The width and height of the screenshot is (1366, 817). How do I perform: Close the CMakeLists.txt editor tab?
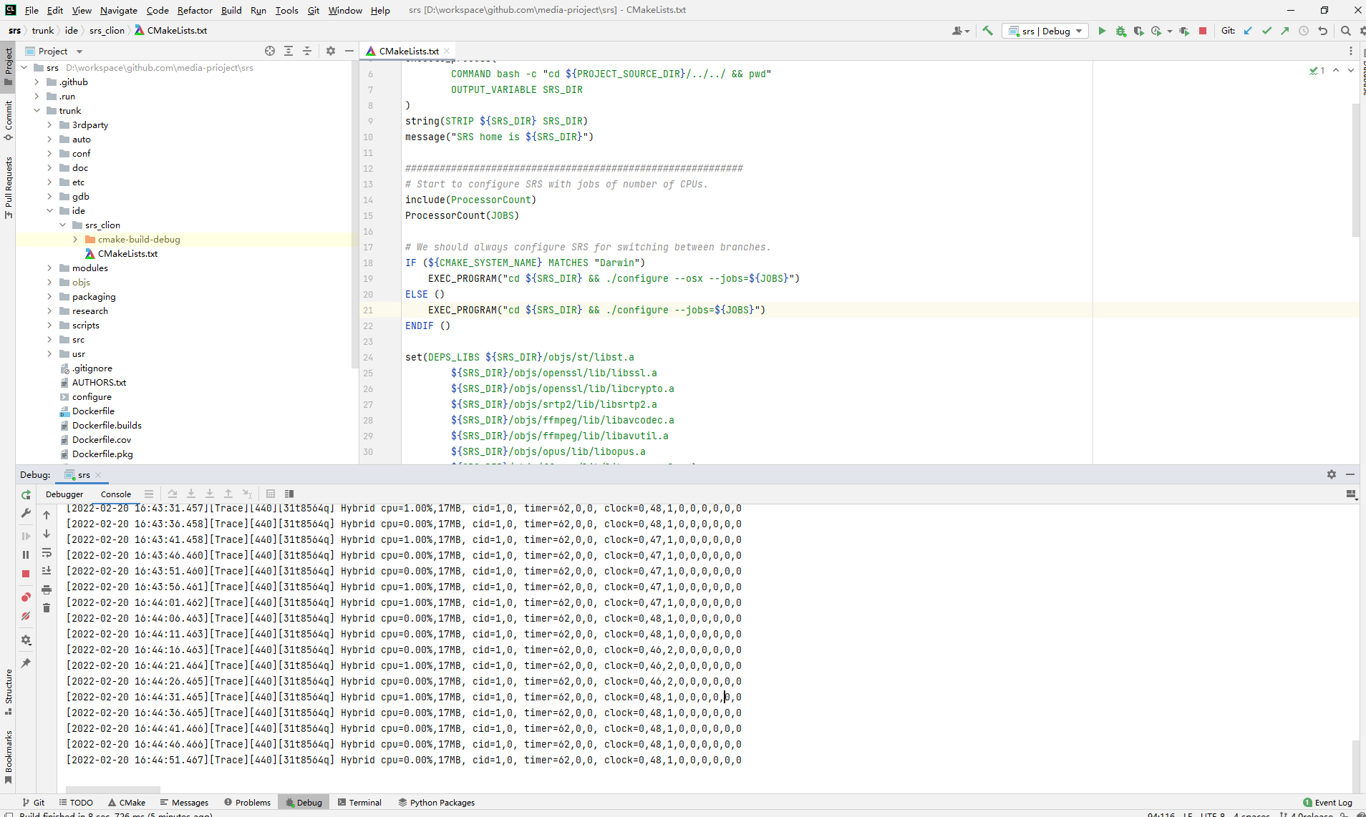(x=447, y=51)
